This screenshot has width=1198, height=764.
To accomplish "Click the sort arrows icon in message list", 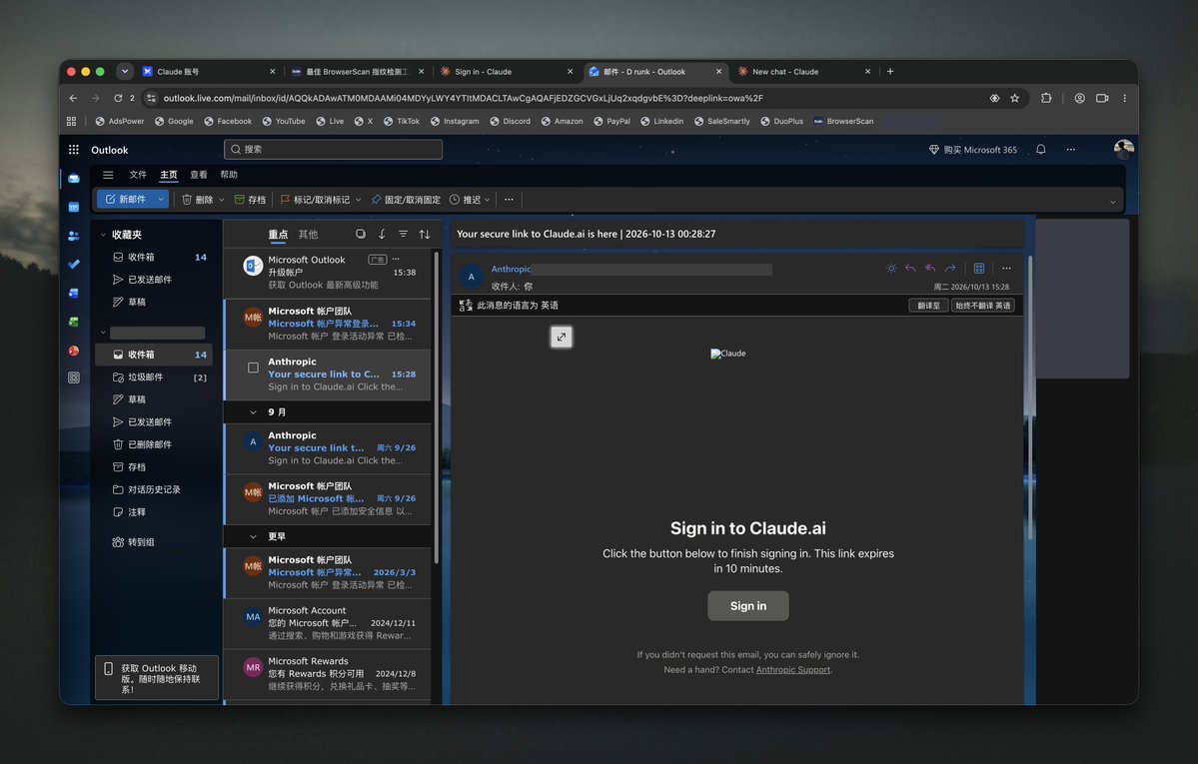I will coord(424,234).
